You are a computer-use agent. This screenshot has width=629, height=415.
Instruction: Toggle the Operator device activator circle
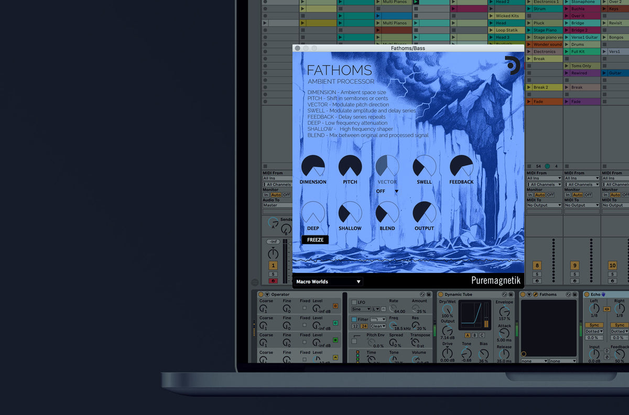pyautogui.click(x=261, y=294)
